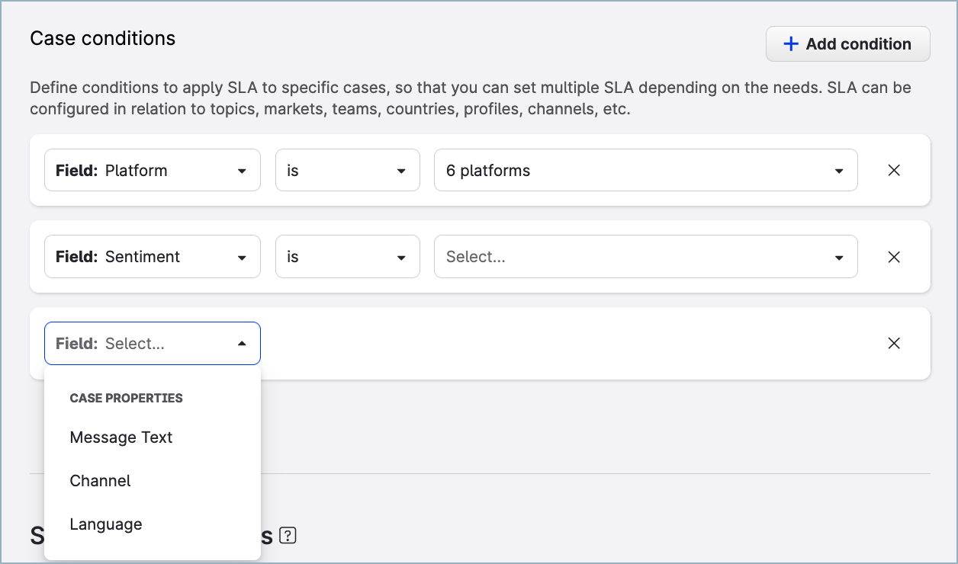Click the Add condition button
Image resolution: width=958 pixels, height=564 pixels.
pos(847,44)
